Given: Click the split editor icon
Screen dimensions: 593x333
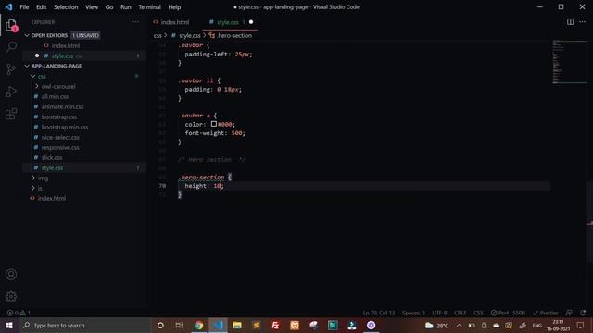Looking at the screenshot, I should coord(571,22).
